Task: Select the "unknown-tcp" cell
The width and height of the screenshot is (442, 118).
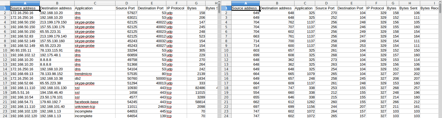Action: coord(85,107)
